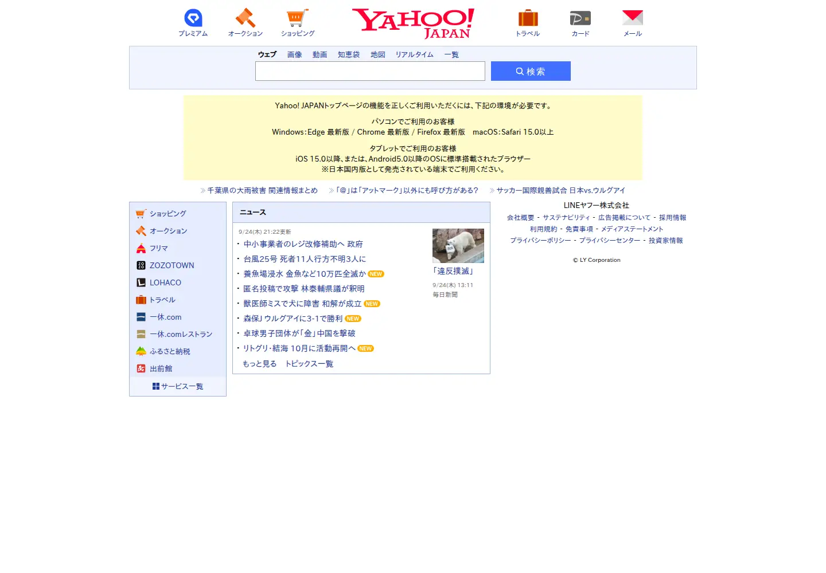
Task: Click sidebar 一休.com icon
Action: 141,317
